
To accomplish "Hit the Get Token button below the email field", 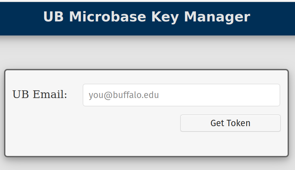I will coord(230,123).
